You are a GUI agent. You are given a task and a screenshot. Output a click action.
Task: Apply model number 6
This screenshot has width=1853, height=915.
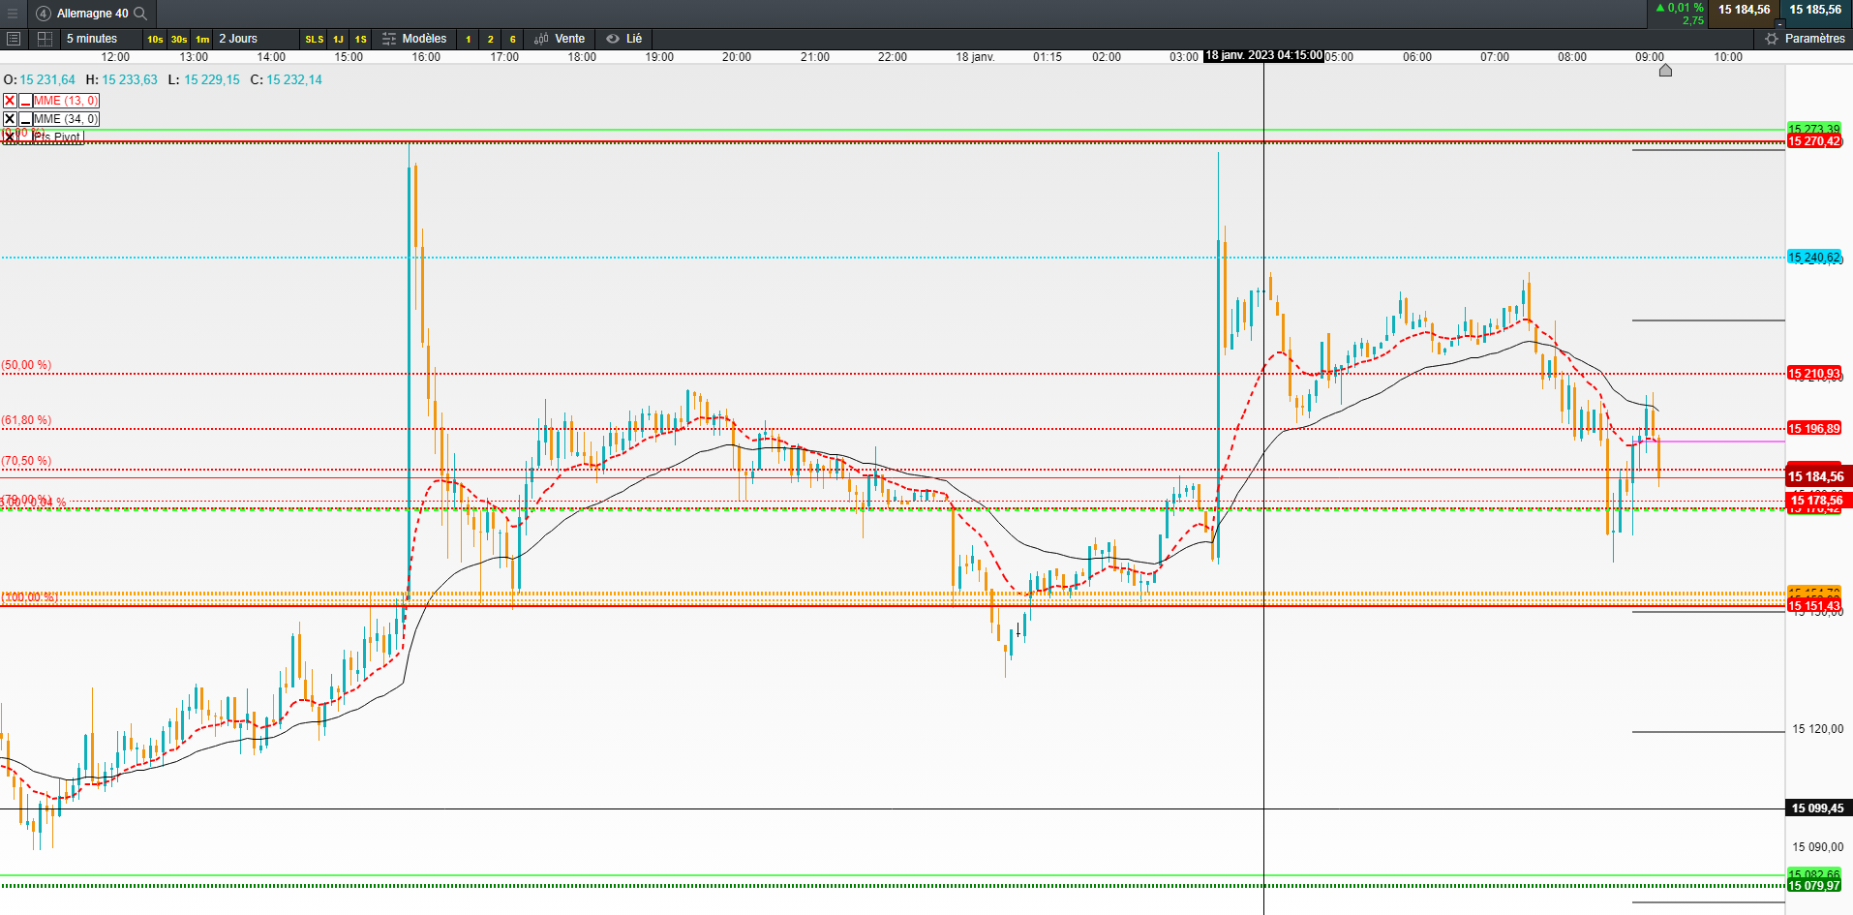(513, 40)
